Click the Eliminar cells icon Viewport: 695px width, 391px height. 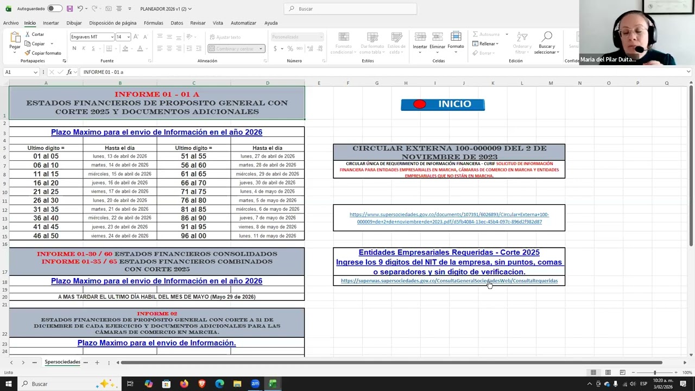[x=438, y=37]
